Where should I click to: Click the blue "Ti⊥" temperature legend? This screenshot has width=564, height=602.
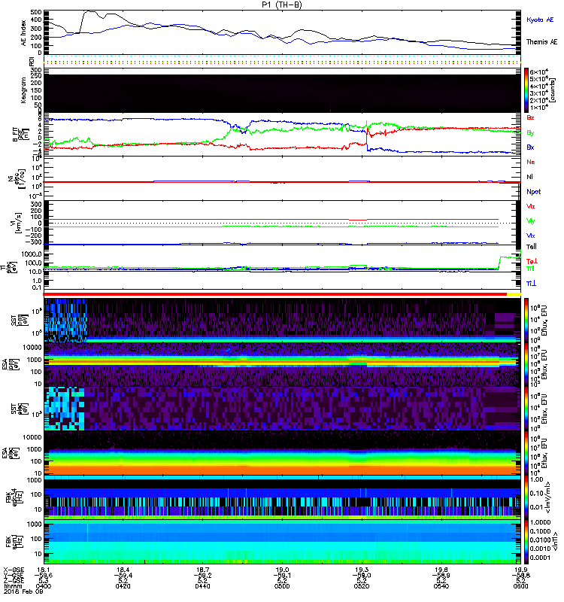531,284
